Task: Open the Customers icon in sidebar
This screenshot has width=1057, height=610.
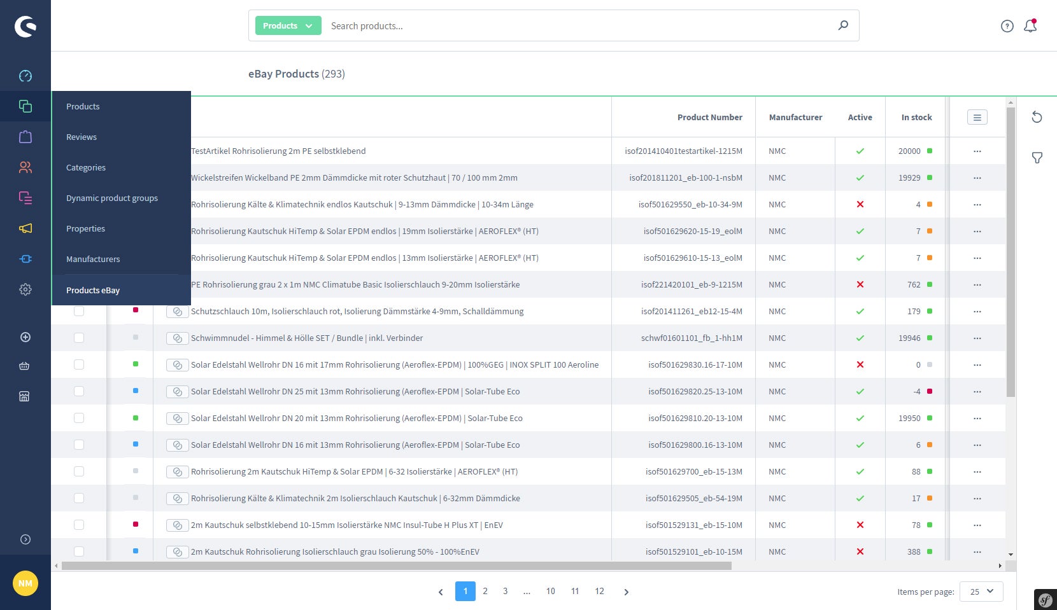Action: pos(25,167)
